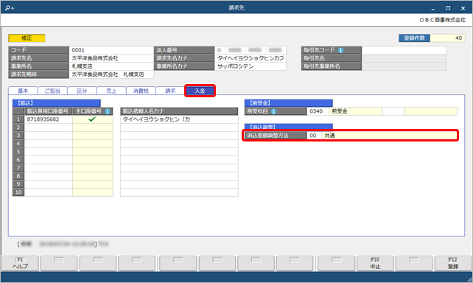Click the 主口座番号 cell in row 2
Screen dimensions: 473x283
[93, 127]
